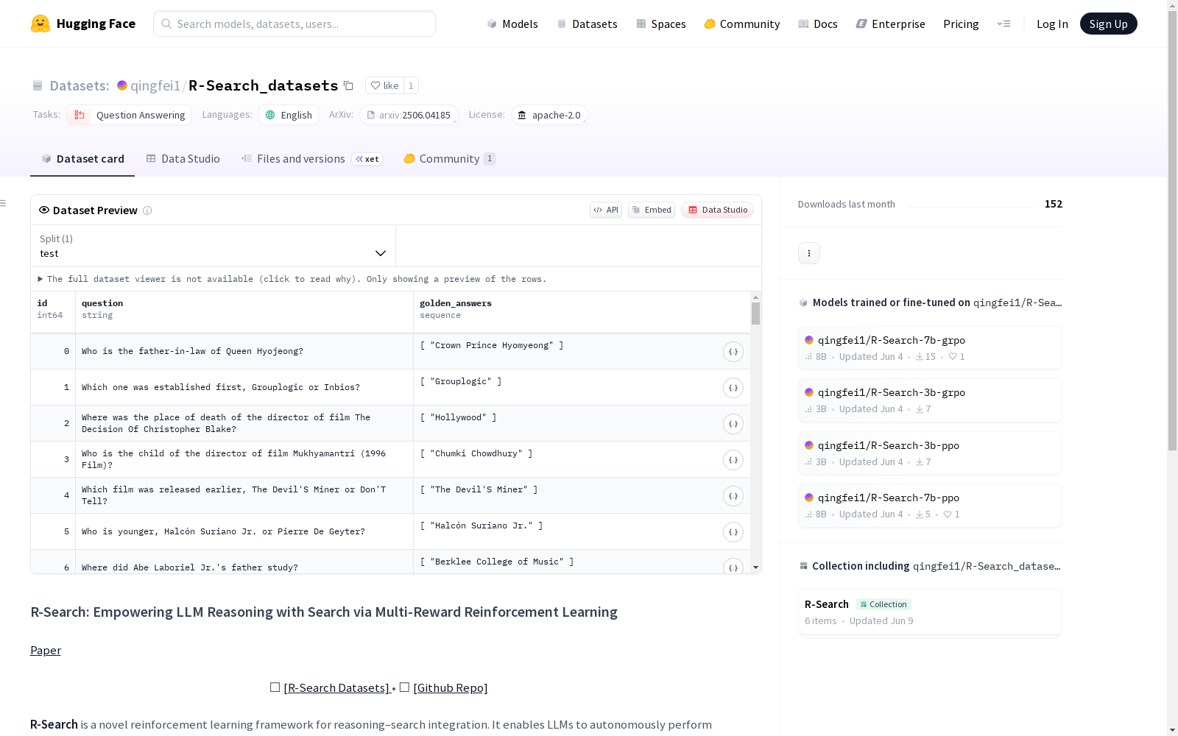
Task: Click the answer cell "Chumki Chowdhury"
Action: 476,453
